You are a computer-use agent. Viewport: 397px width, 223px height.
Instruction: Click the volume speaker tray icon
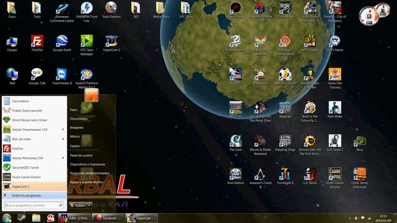tap(356, 218)
